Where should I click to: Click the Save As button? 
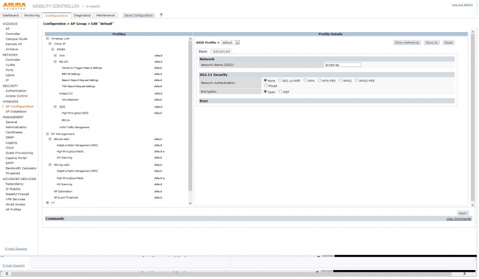coord(431,43)
